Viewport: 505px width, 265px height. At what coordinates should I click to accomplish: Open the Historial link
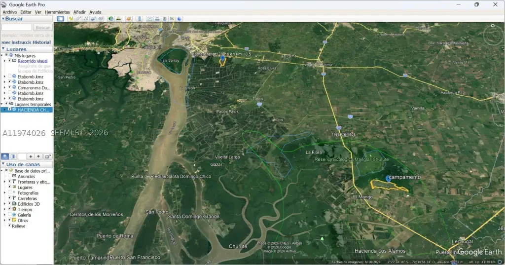(x=41, y=42)
